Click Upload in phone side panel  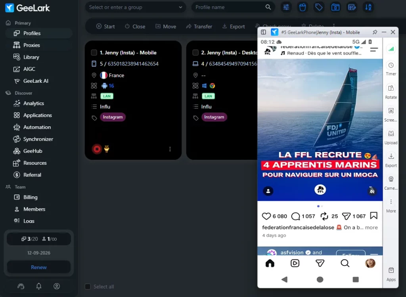(391, 137)
